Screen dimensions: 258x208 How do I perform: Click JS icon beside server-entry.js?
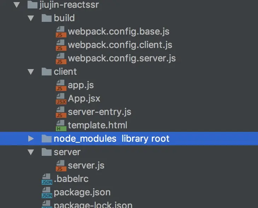pyautogui.click(x=61, y=112)
